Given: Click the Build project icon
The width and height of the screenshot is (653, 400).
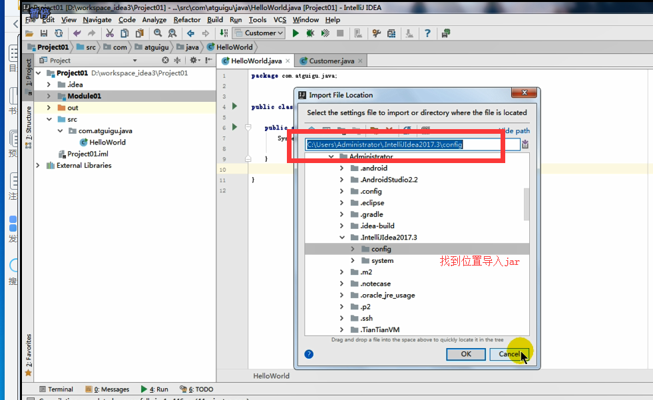Looking at the screenshot, I should tap(224, 33).
